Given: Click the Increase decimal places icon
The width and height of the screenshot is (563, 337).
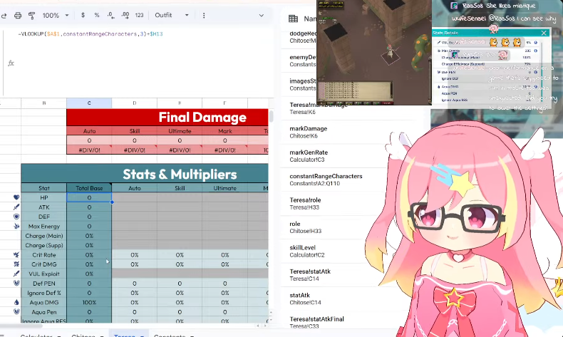Looking at the screenshot, I should pos(125,15).
